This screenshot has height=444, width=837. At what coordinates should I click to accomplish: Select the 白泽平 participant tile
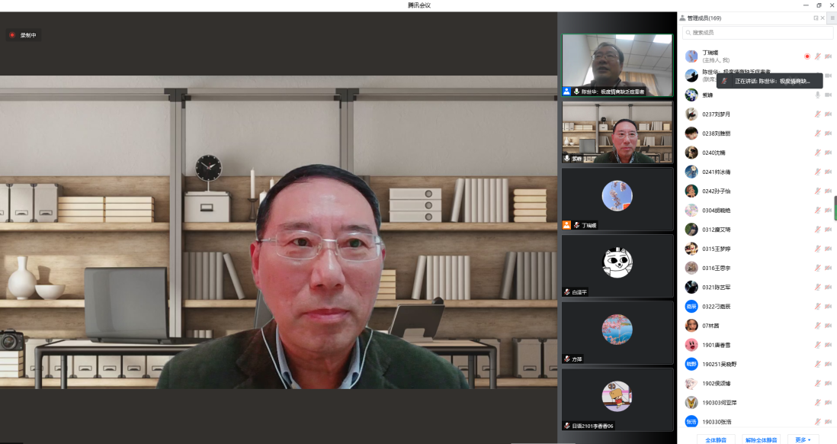click(x=617, y=265)
